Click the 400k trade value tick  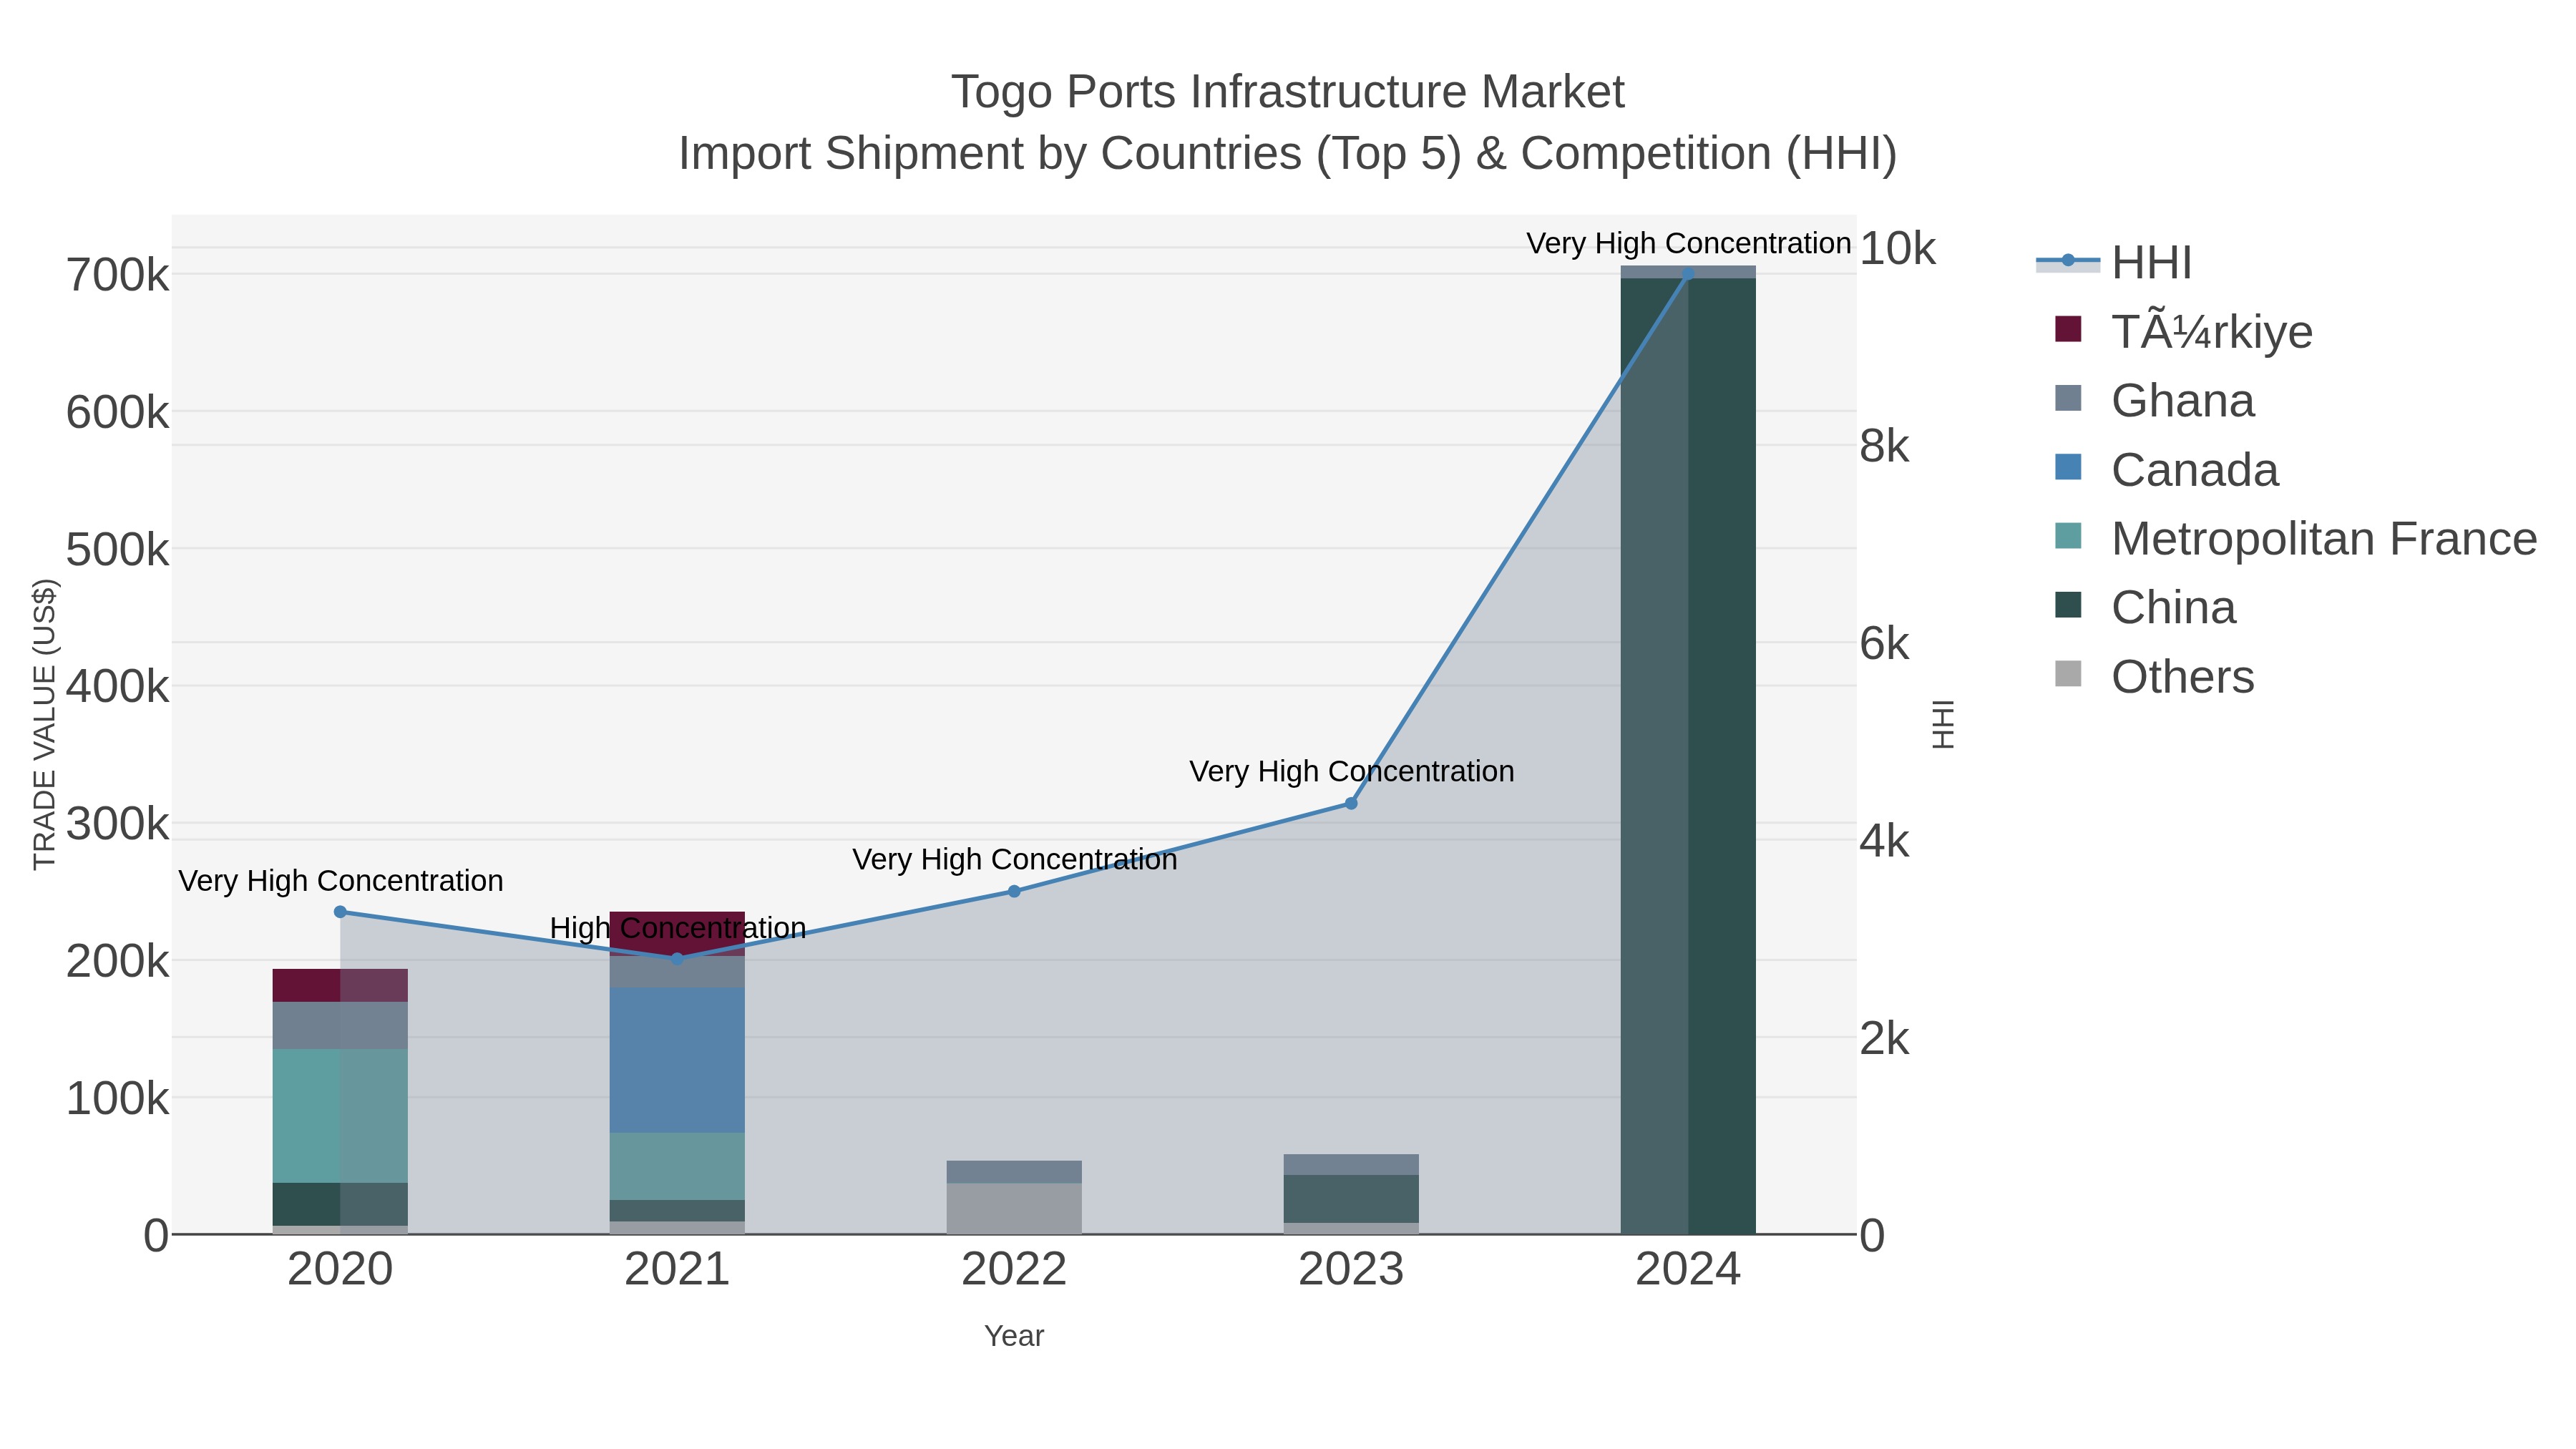118,687
